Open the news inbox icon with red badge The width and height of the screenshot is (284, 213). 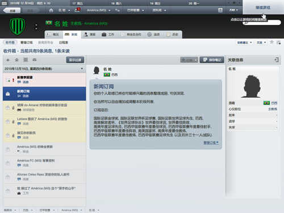point(77,10)
